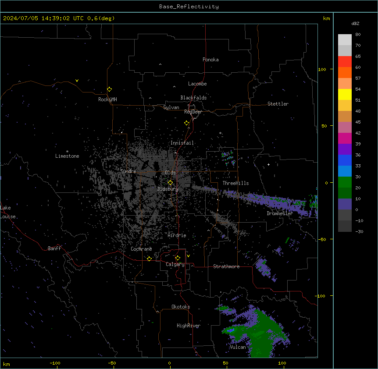Click the asterisk marker above Limestone

[x=67, y=152]
